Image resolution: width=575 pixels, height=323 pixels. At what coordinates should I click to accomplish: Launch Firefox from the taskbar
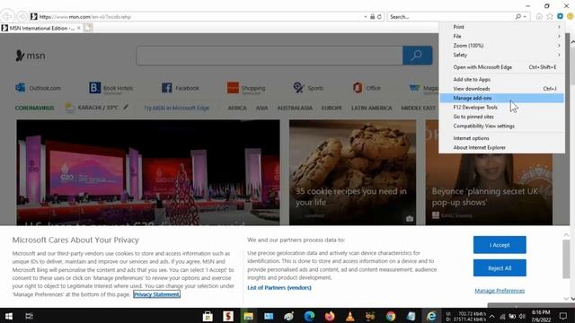330,316
